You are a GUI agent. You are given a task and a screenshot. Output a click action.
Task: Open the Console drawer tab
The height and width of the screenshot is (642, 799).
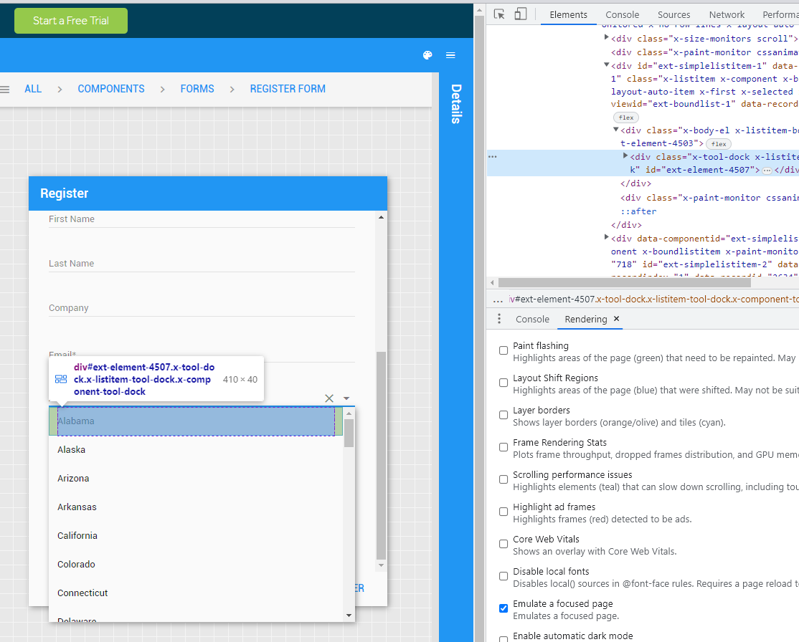click(x=532, y=319)
